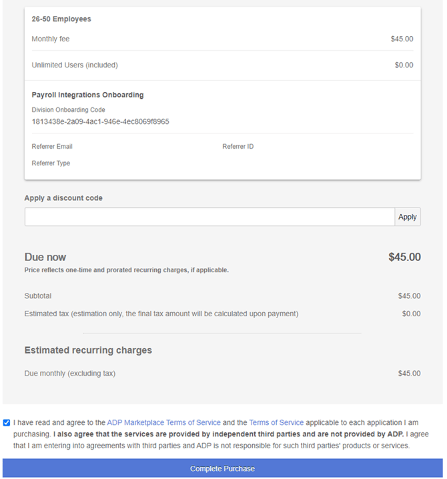Click the Due monthly (excluding tax) label

click(69, 374)
